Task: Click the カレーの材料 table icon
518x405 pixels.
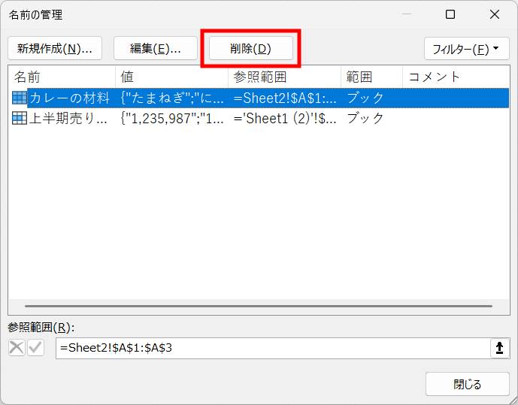Action: [x=19, y=98]
